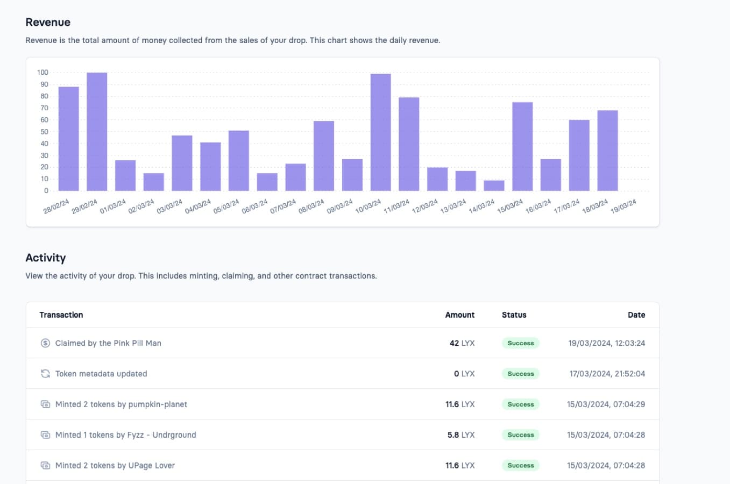Screen dimensions: 730x484
Task: Pick the 17/03/24 bar in the Revenue chart
Action: coord(579,155)
